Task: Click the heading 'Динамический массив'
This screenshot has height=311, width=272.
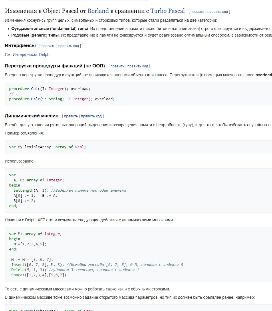Action: pos(31,116)
